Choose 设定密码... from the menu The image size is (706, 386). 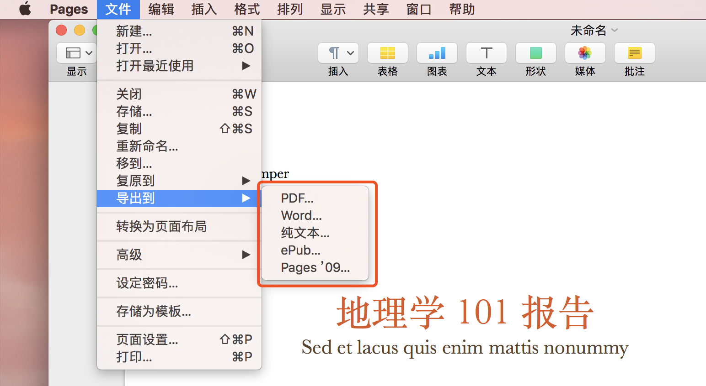tap(179, 283)
